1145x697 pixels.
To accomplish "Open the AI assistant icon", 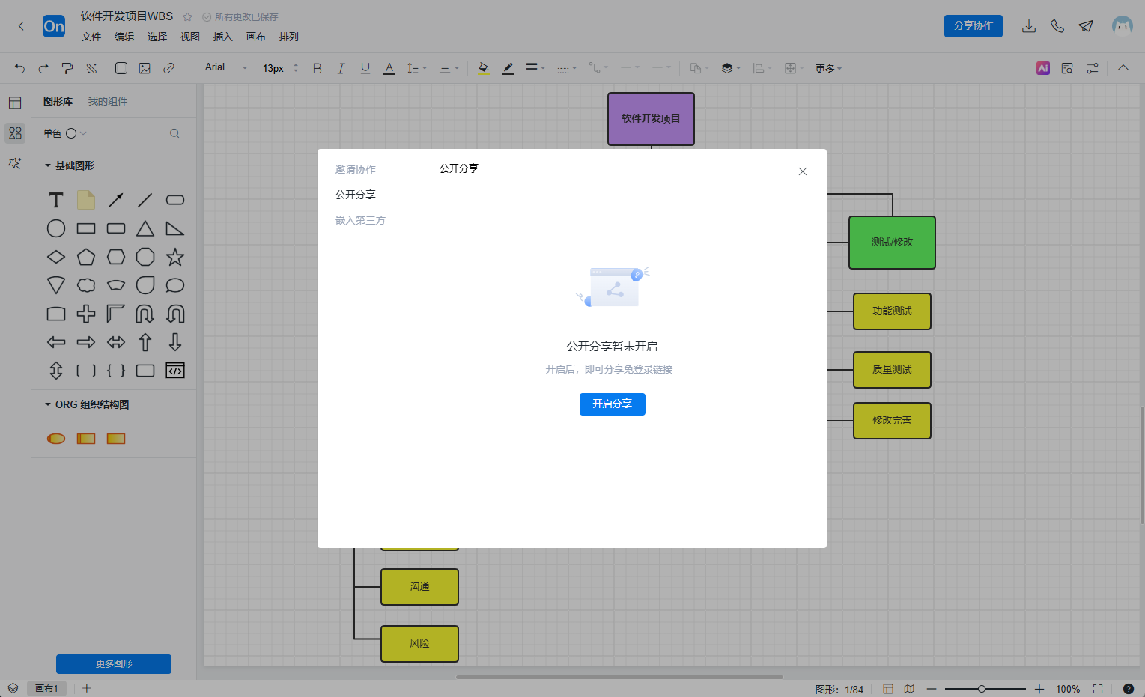I will tap(1042, 68).
